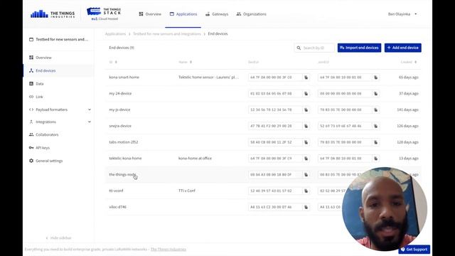Copy DevEUI of snejra-device row
Viewport: 455px width, 256px height.
pyautogui.click(x=306, y=127)
